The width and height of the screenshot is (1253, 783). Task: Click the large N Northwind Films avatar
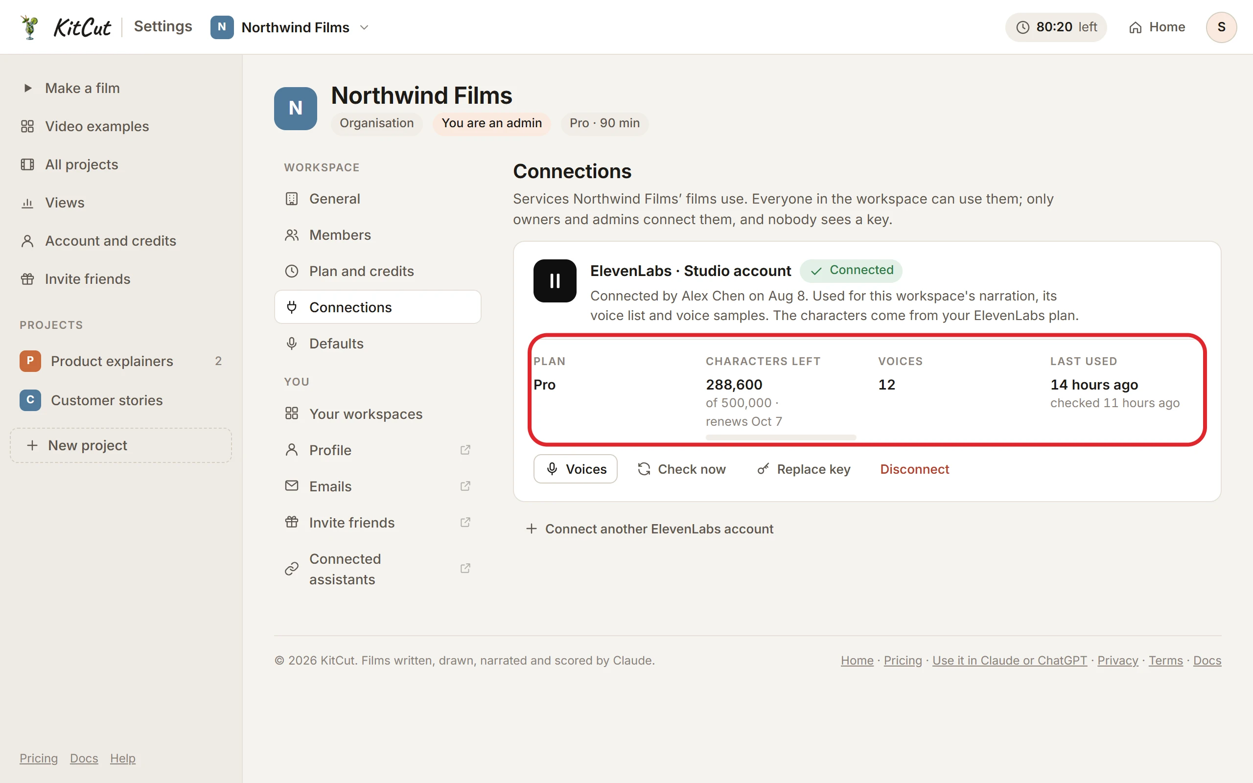click(x=296, y=108)
